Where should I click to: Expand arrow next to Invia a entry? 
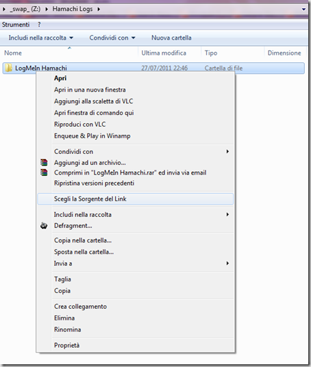[x=227, y=264]
